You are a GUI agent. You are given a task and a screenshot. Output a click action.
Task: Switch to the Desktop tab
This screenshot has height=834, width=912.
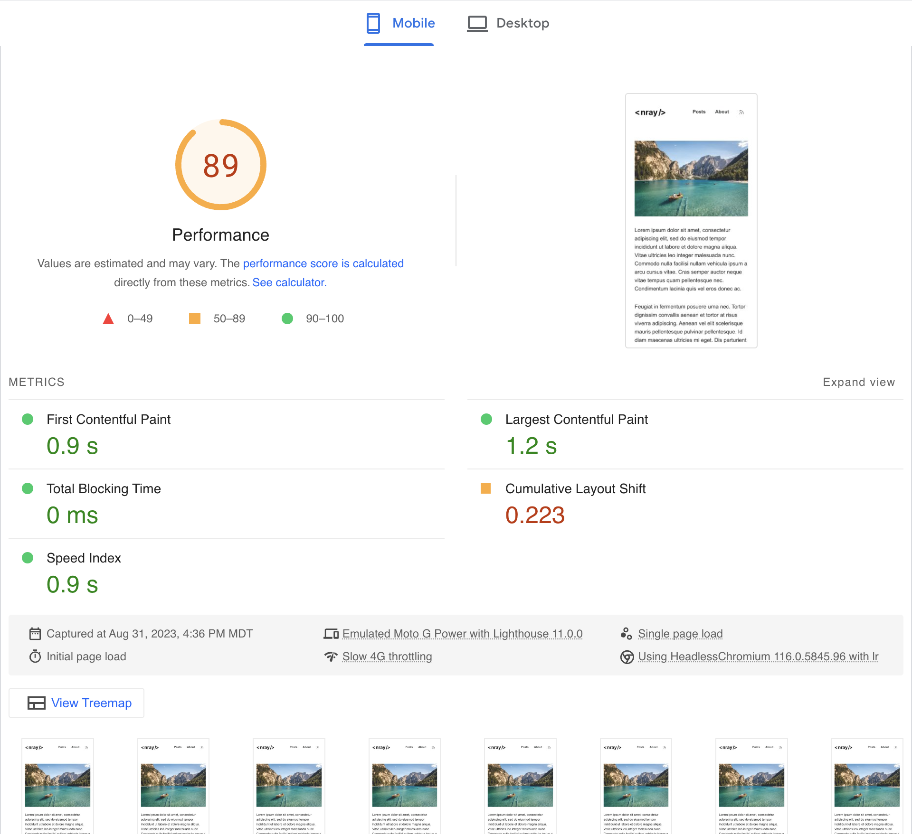click(x=508, y=23)
